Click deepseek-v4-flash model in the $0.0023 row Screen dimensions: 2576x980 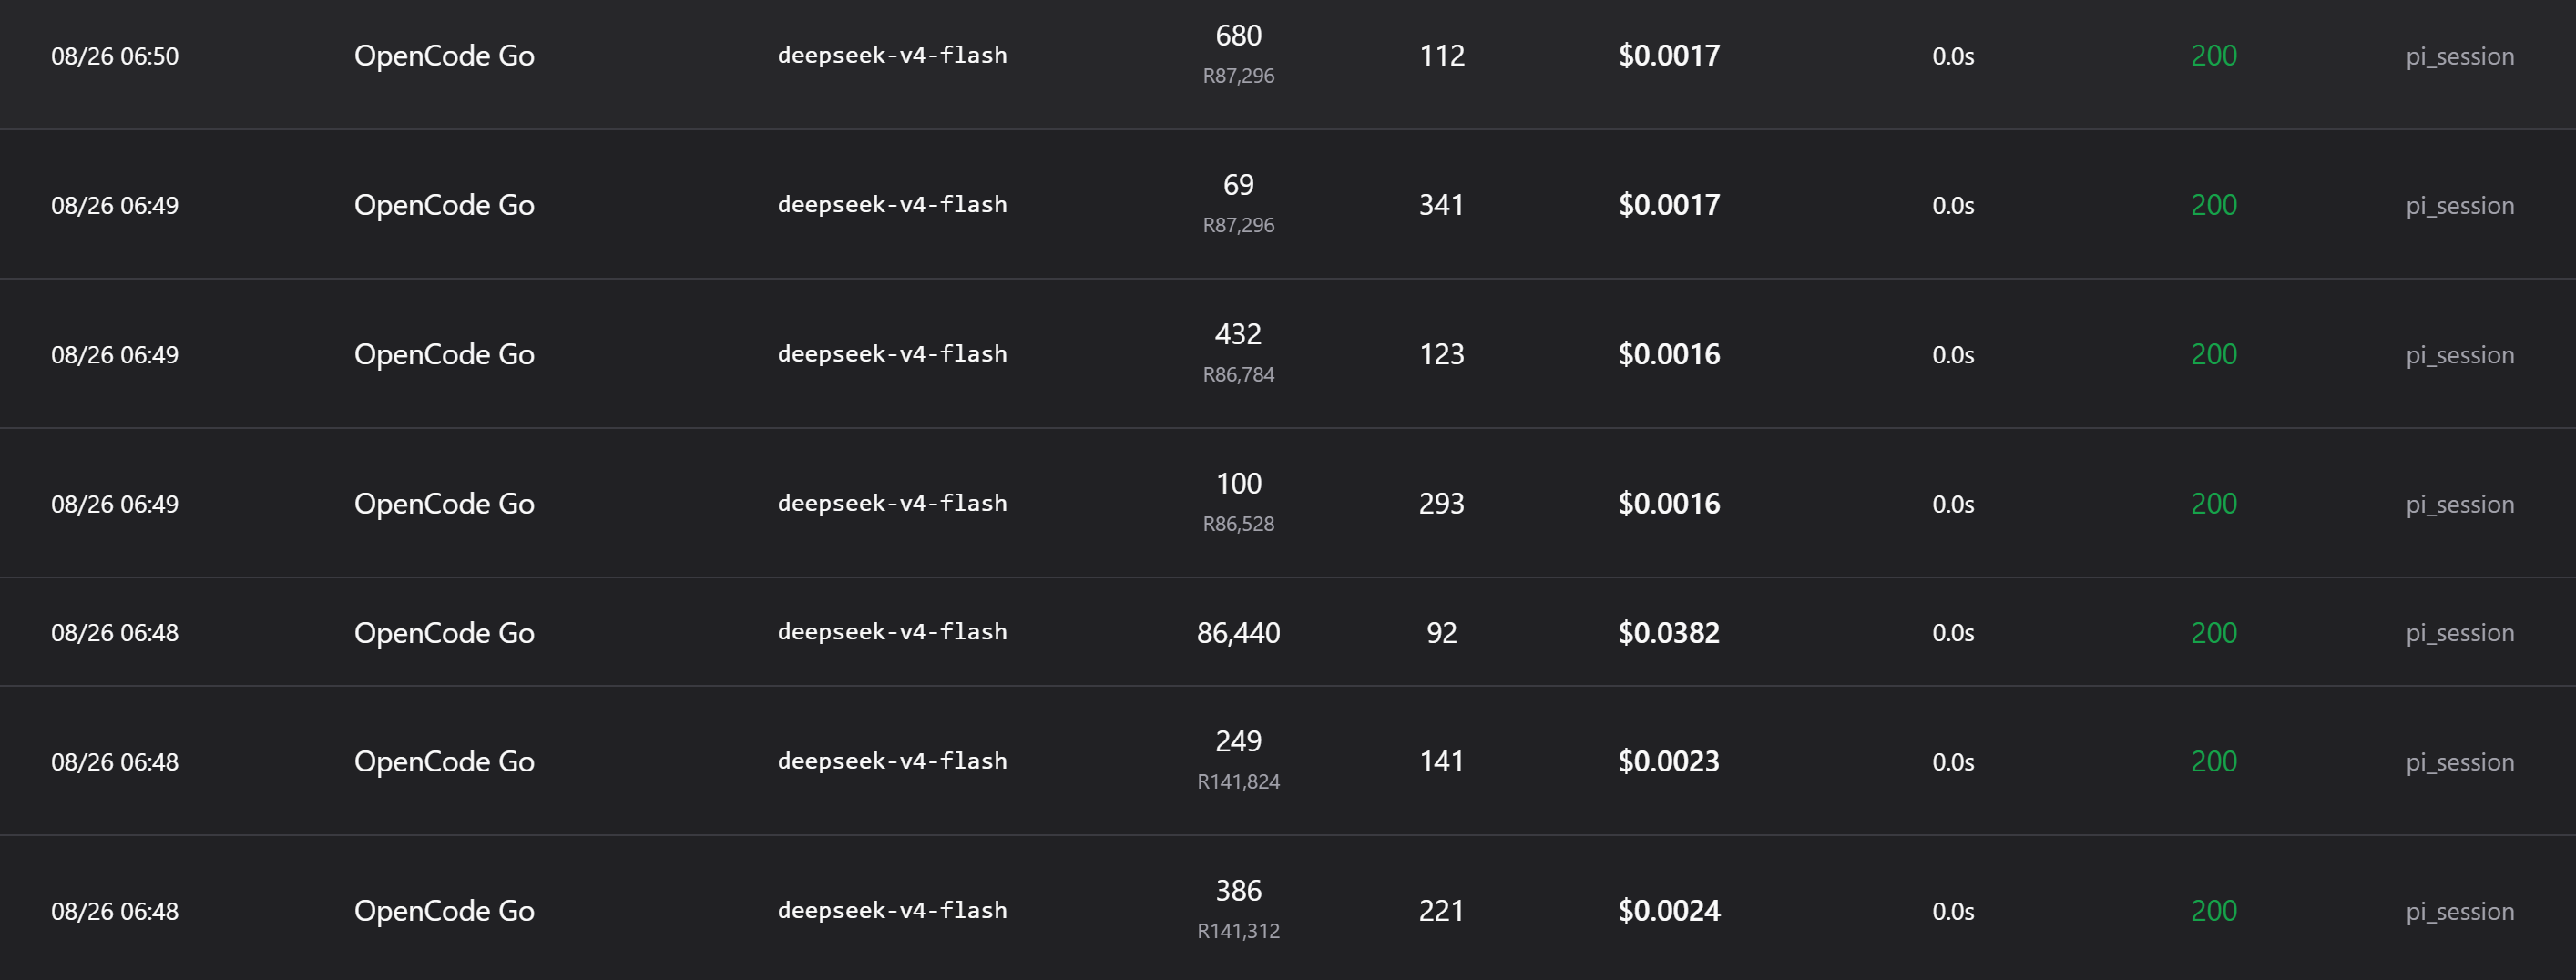(892, 761)
